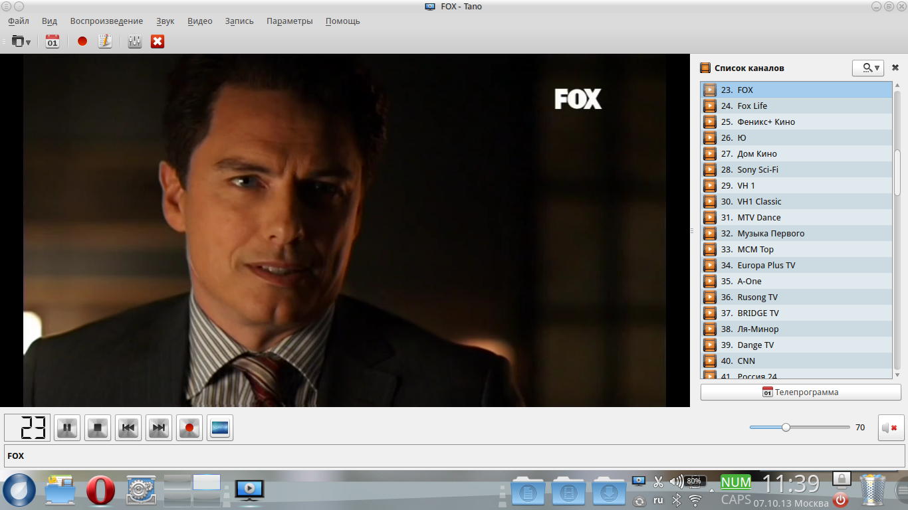Viewport: 908px width, 510px height.
Task: Click the ru keyboard layout indicator
Action: point(658,500)
